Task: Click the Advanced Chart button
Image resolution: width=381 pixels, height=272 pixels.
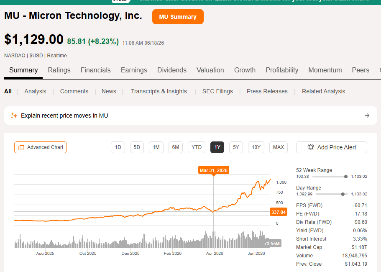Action: (x=41, y=147)
